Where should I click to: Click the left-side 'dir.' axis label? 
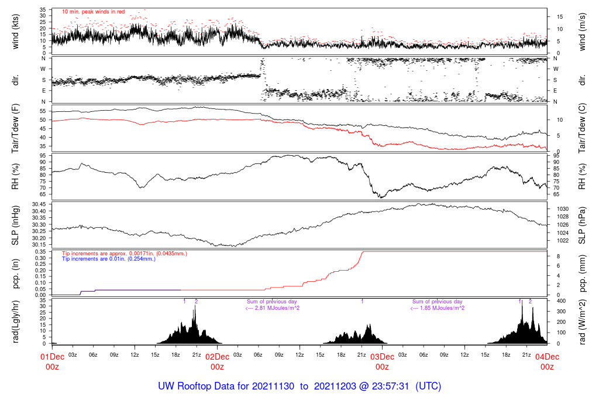[15, 80]
